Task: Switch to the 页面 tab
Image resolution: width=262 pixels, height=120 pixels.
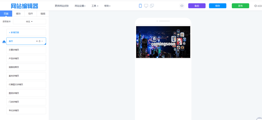Action: (x=6, y=14)
